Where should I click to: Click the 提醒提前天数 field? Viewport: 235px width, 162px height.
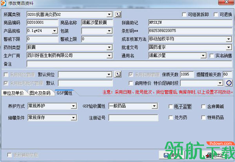coord(227,74)
